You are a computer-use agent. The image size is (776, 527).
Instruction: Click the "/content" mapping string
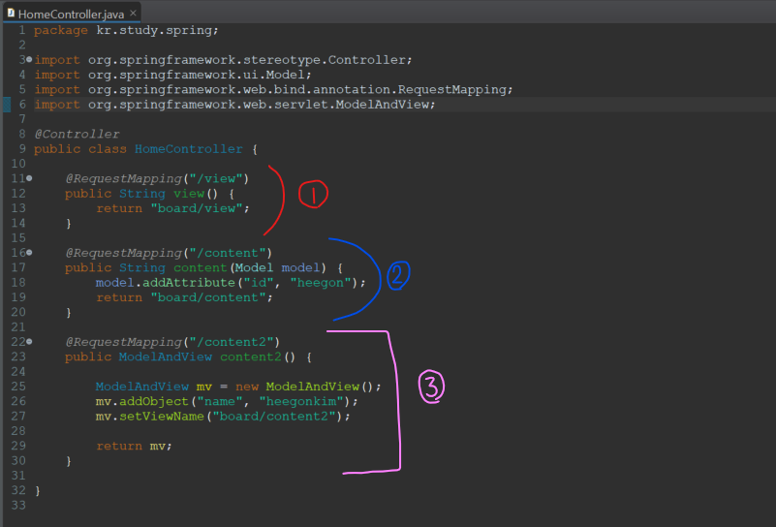coord(228,253)
